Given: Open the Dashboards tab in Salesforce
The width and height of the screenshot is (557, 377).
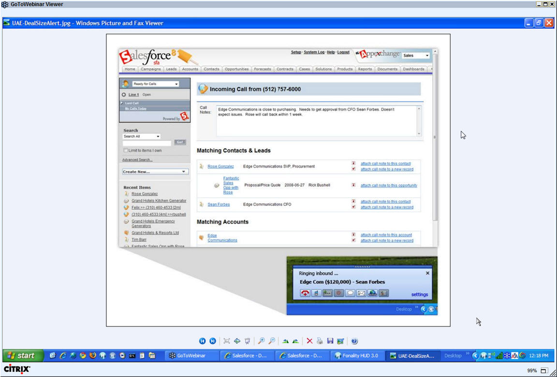Looking at the screenshot, I should [413, 69].
